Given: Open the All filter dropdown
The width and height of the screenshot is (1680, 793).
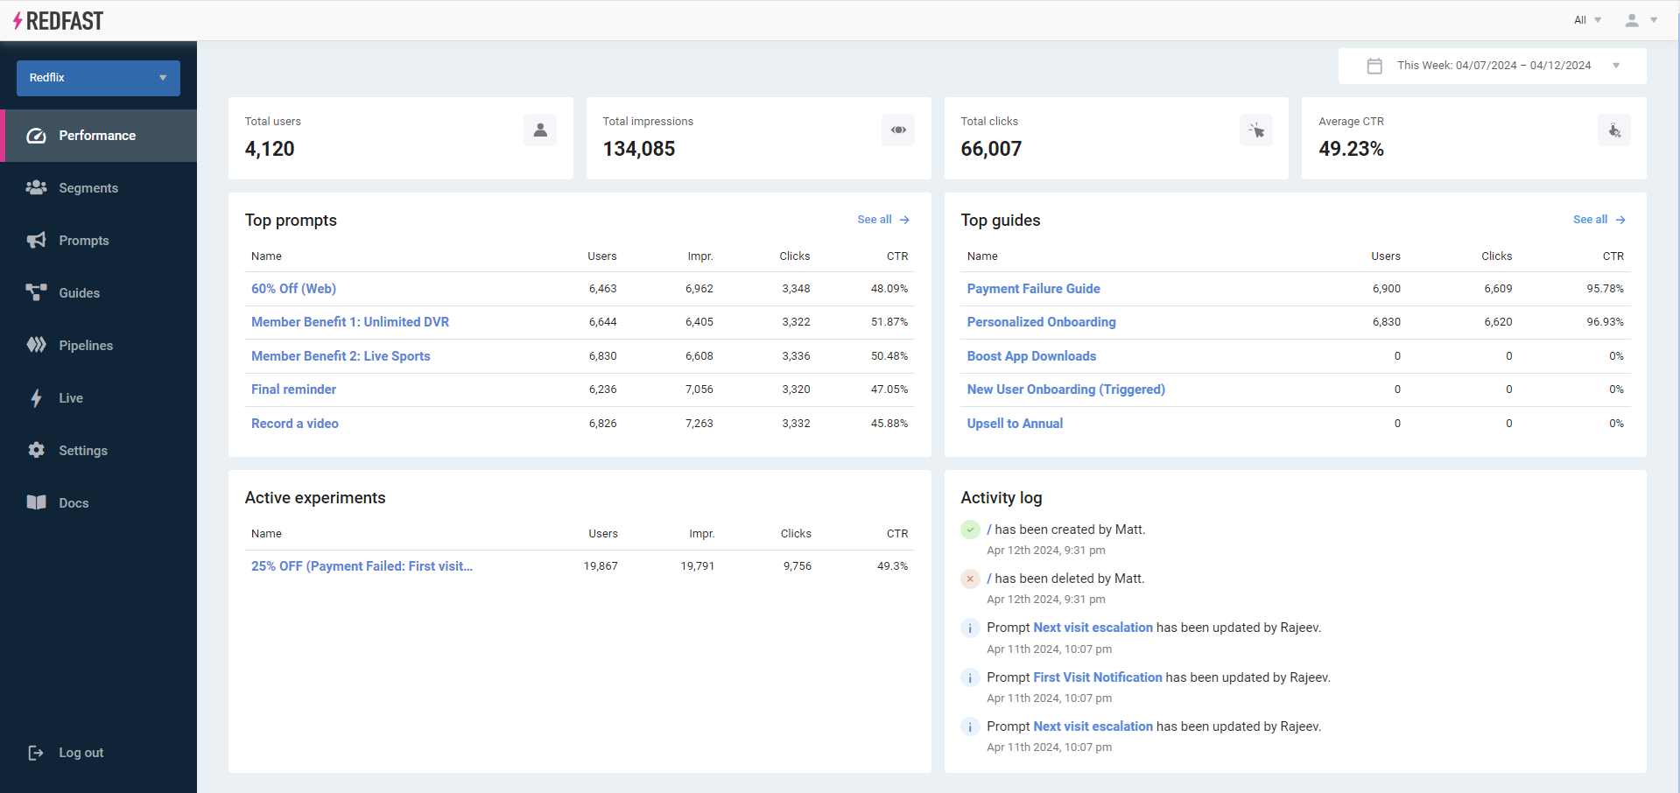Looking at the screenshot, I should 1586,20.
